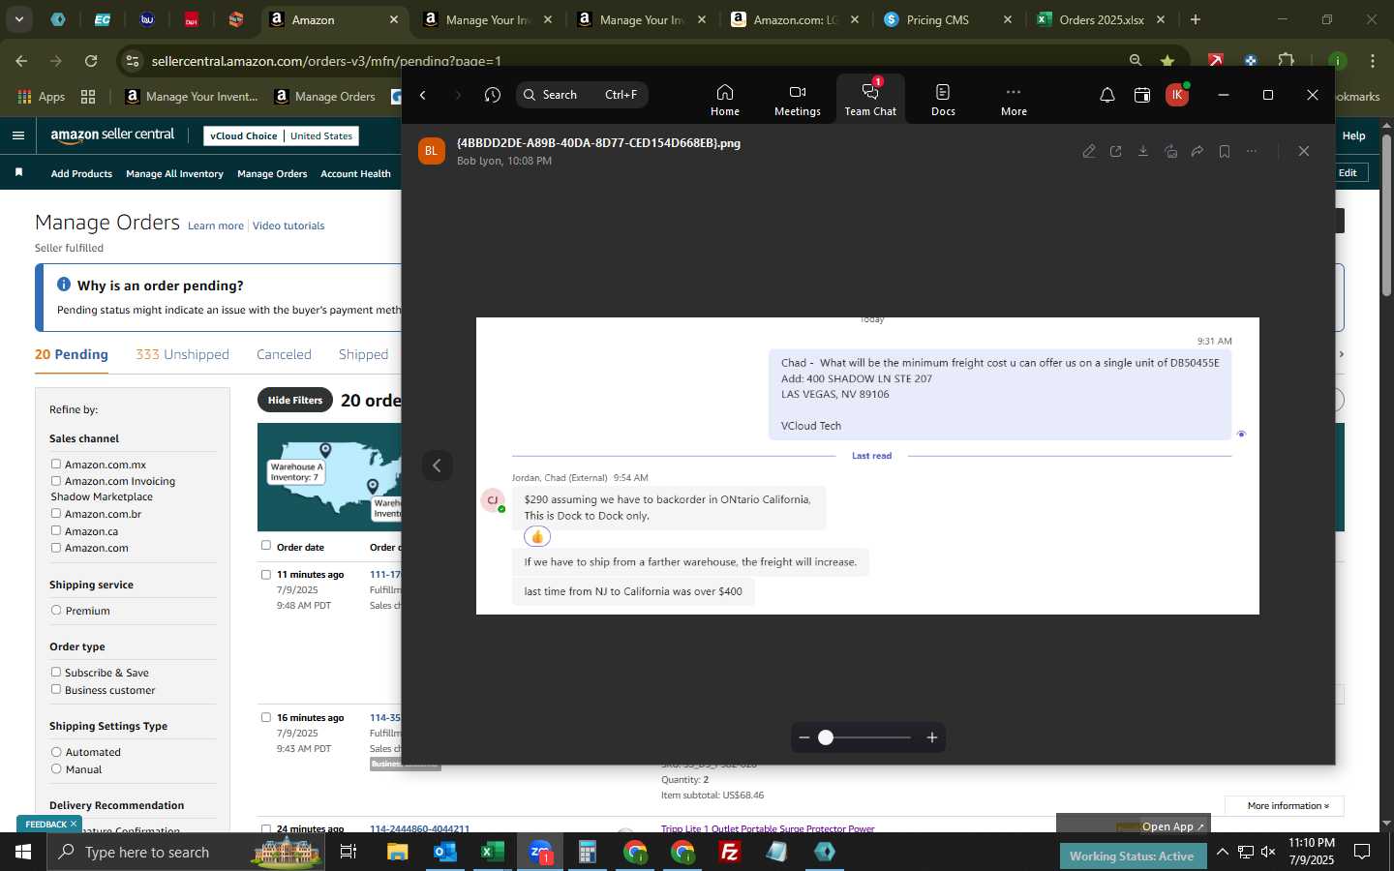Reload the Chrome page
Screen dimensions: 1394x871
(91, 61)
